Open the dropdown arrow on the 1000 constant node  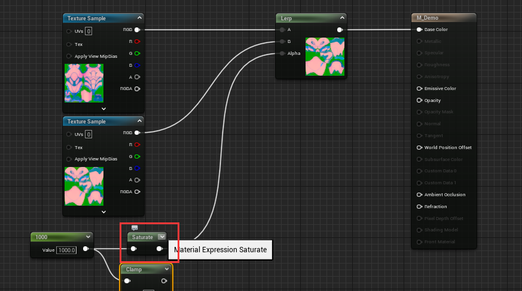88,237
